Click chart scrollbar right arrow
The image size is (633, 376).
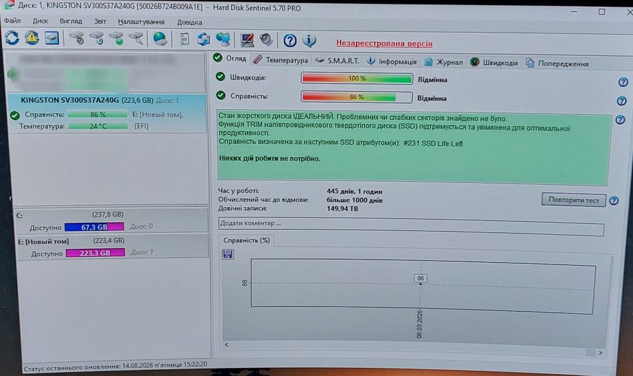pos(601,353)
